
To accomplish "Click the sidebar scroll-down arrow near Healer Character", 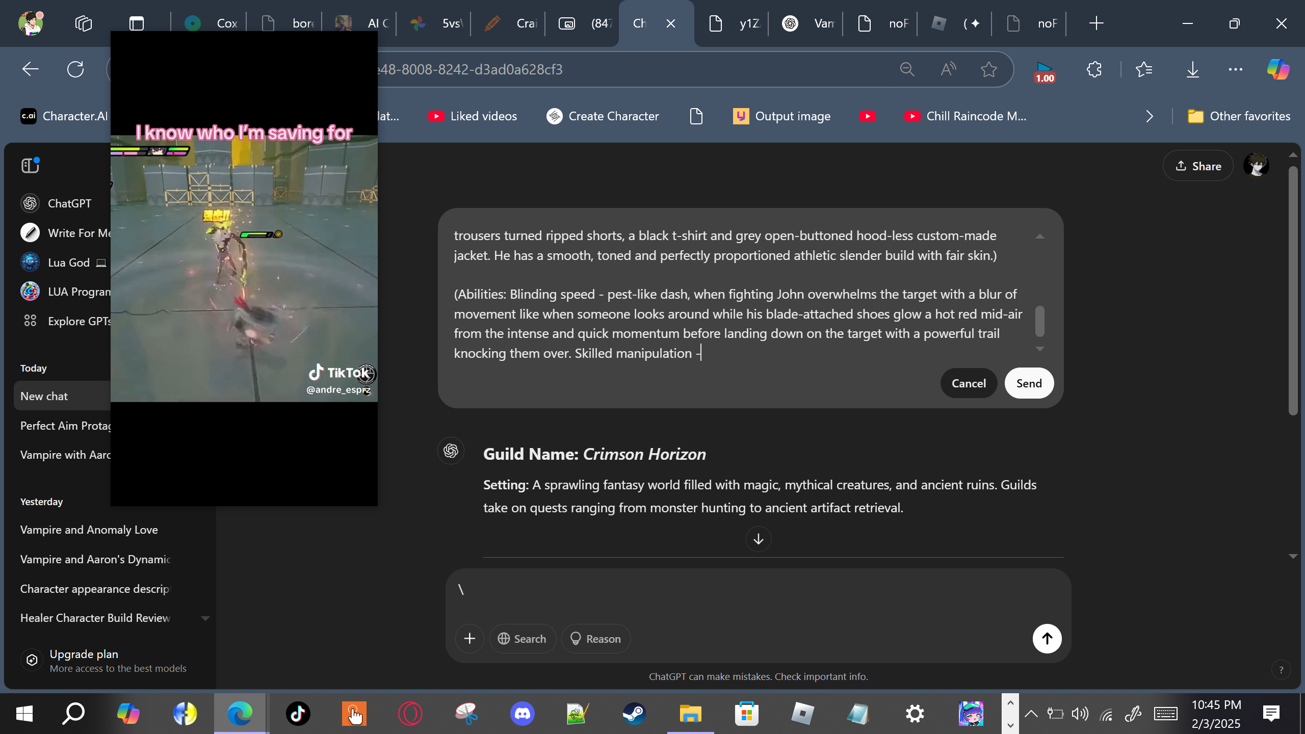I will point(205,618).
